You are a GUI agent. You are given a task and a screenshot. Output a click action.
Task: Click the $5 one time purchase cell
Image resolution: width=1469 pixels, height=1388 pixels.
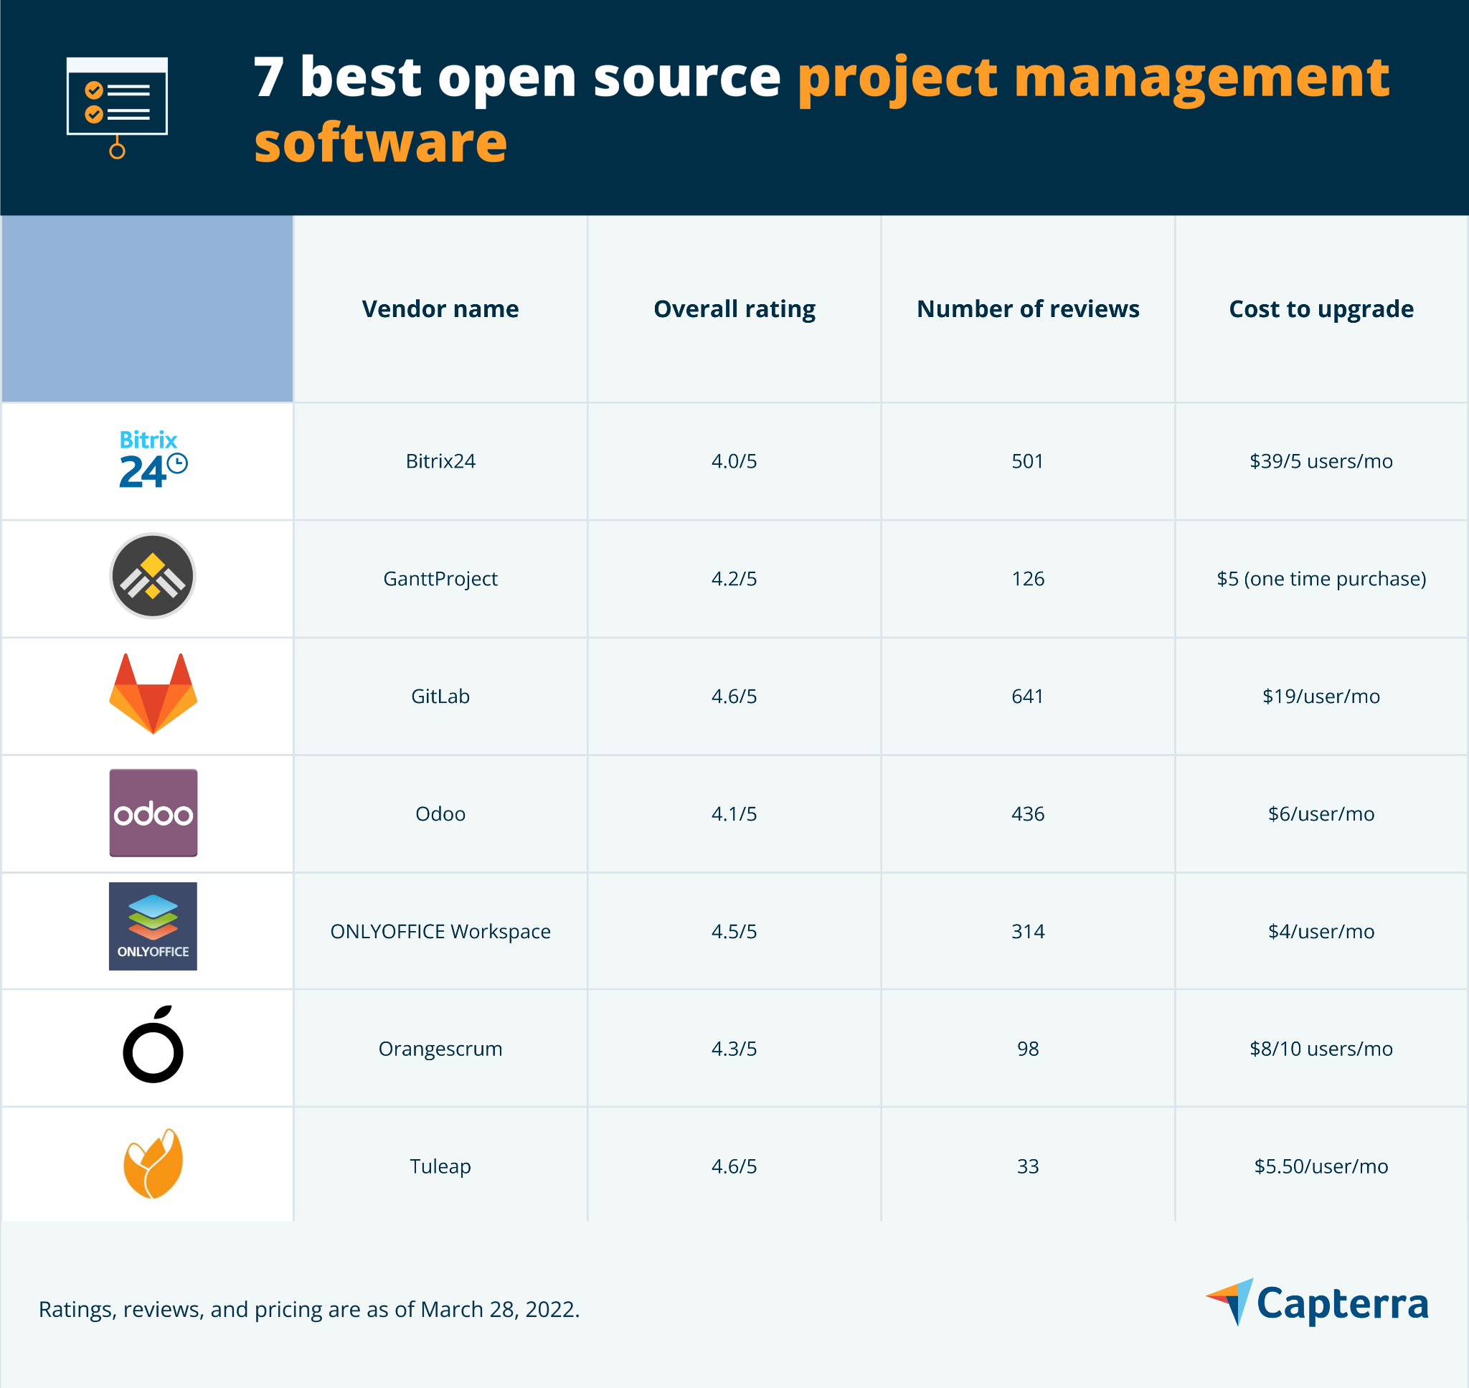coord(1321,579)
